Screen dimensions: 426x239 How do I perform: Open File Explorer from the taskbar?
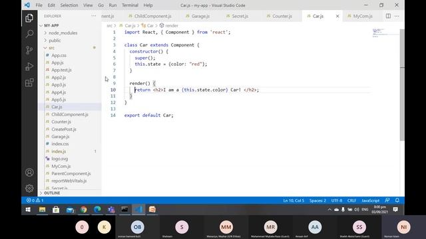tap(42, 210)
